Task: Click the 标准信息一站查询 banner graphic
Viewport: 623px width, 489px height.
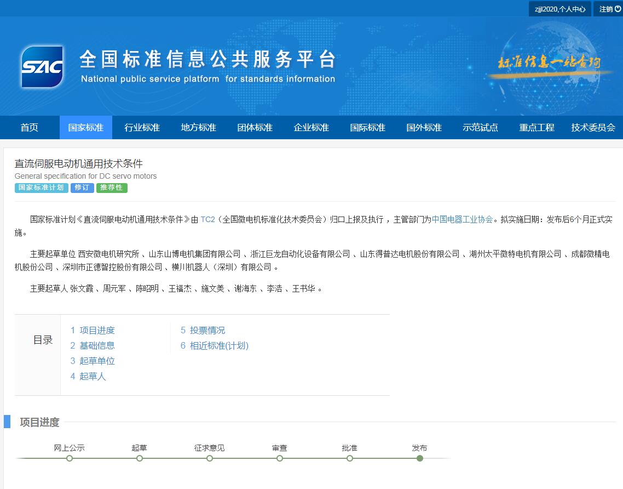Action: pos(549,62)
